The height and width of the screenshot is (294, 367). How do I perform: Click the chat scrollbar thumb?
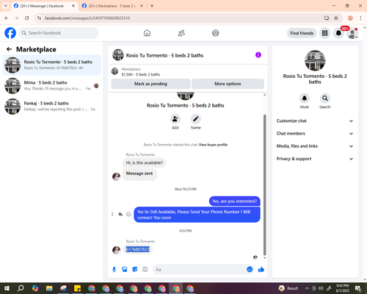tap(264, 185)
